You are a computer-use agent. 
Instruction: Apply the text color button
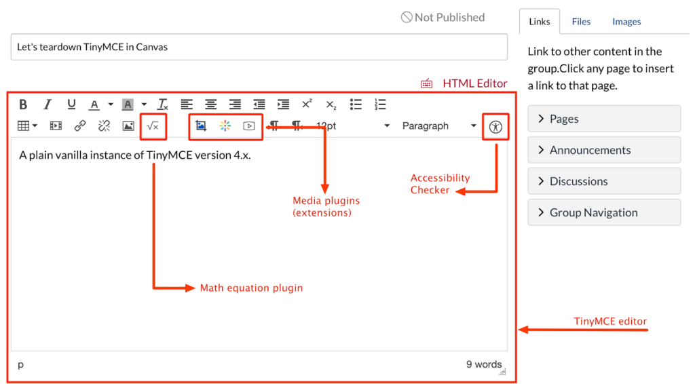coord(94,104)
